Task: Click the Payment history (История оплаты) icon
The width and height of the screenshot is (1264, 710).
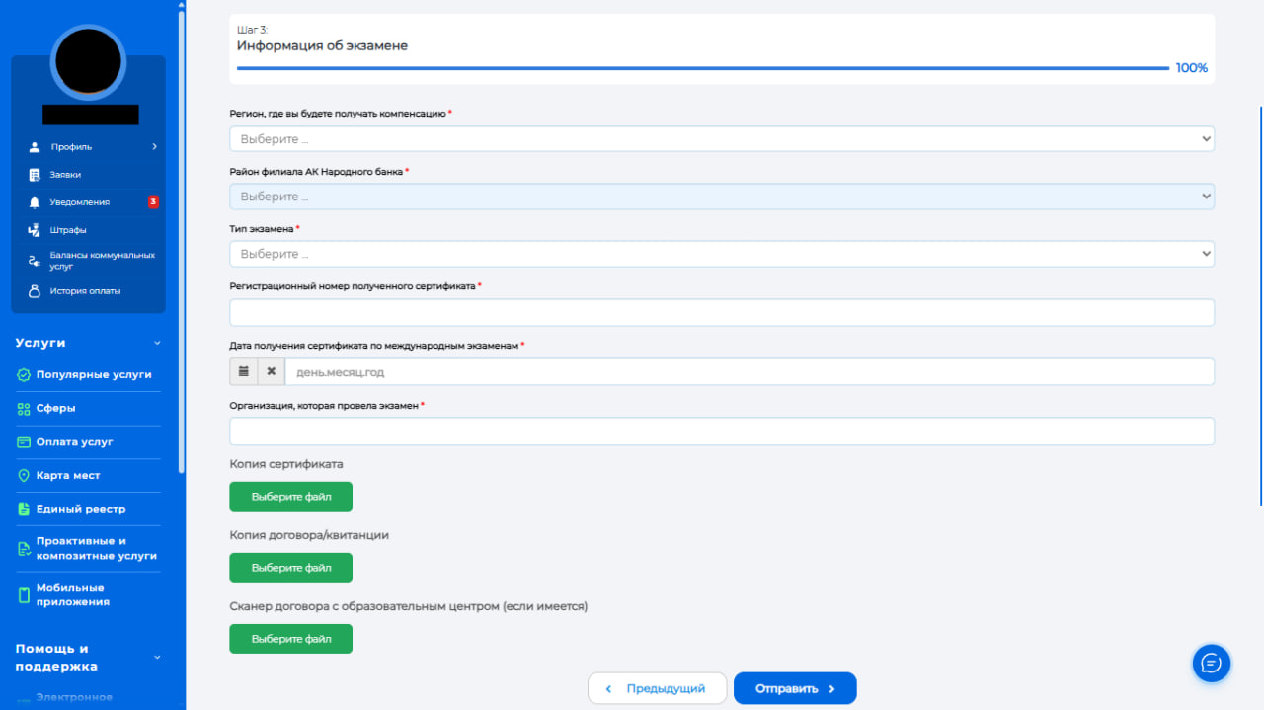Action: click(35, 291)
